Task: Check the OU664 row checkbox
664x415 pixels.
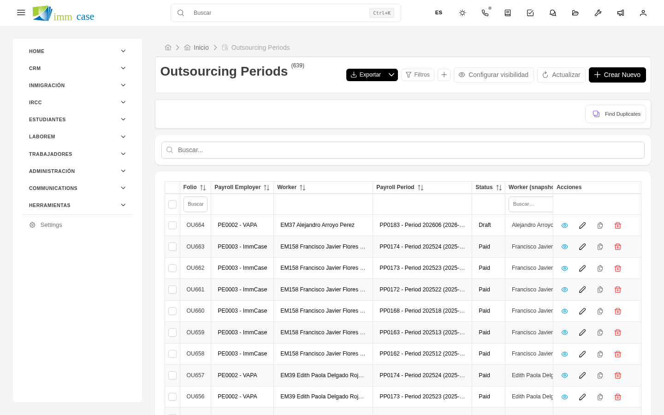Action: 172,225
